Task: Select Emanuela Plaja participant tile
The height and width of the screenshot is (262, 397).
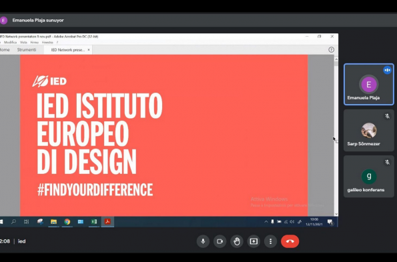Action: [368, 84]
